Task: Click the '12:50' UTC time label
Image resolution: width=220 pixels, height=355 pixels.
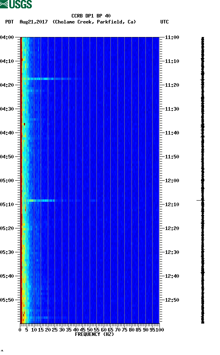Action: point(172,300)
